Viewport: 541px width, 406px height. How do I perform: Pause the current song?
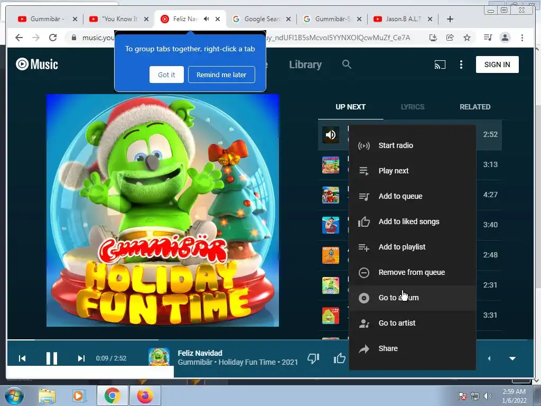click(52, 358)
